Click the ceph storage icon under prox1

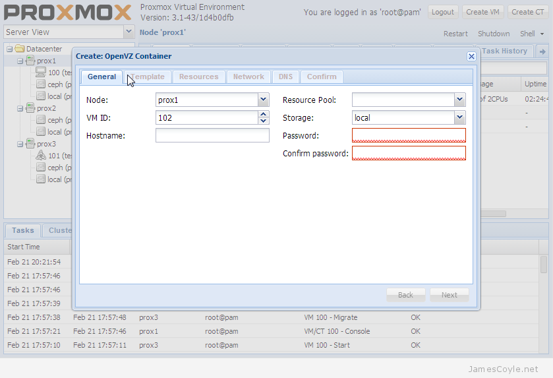[41, 84]
